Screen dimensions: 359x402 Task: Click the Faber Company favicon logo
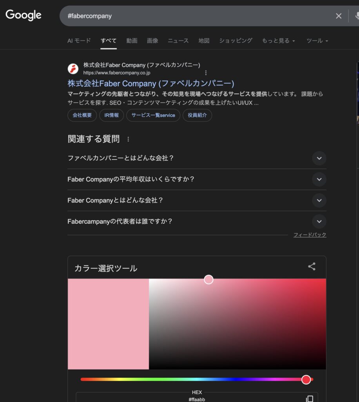click(x=73, y=69)
